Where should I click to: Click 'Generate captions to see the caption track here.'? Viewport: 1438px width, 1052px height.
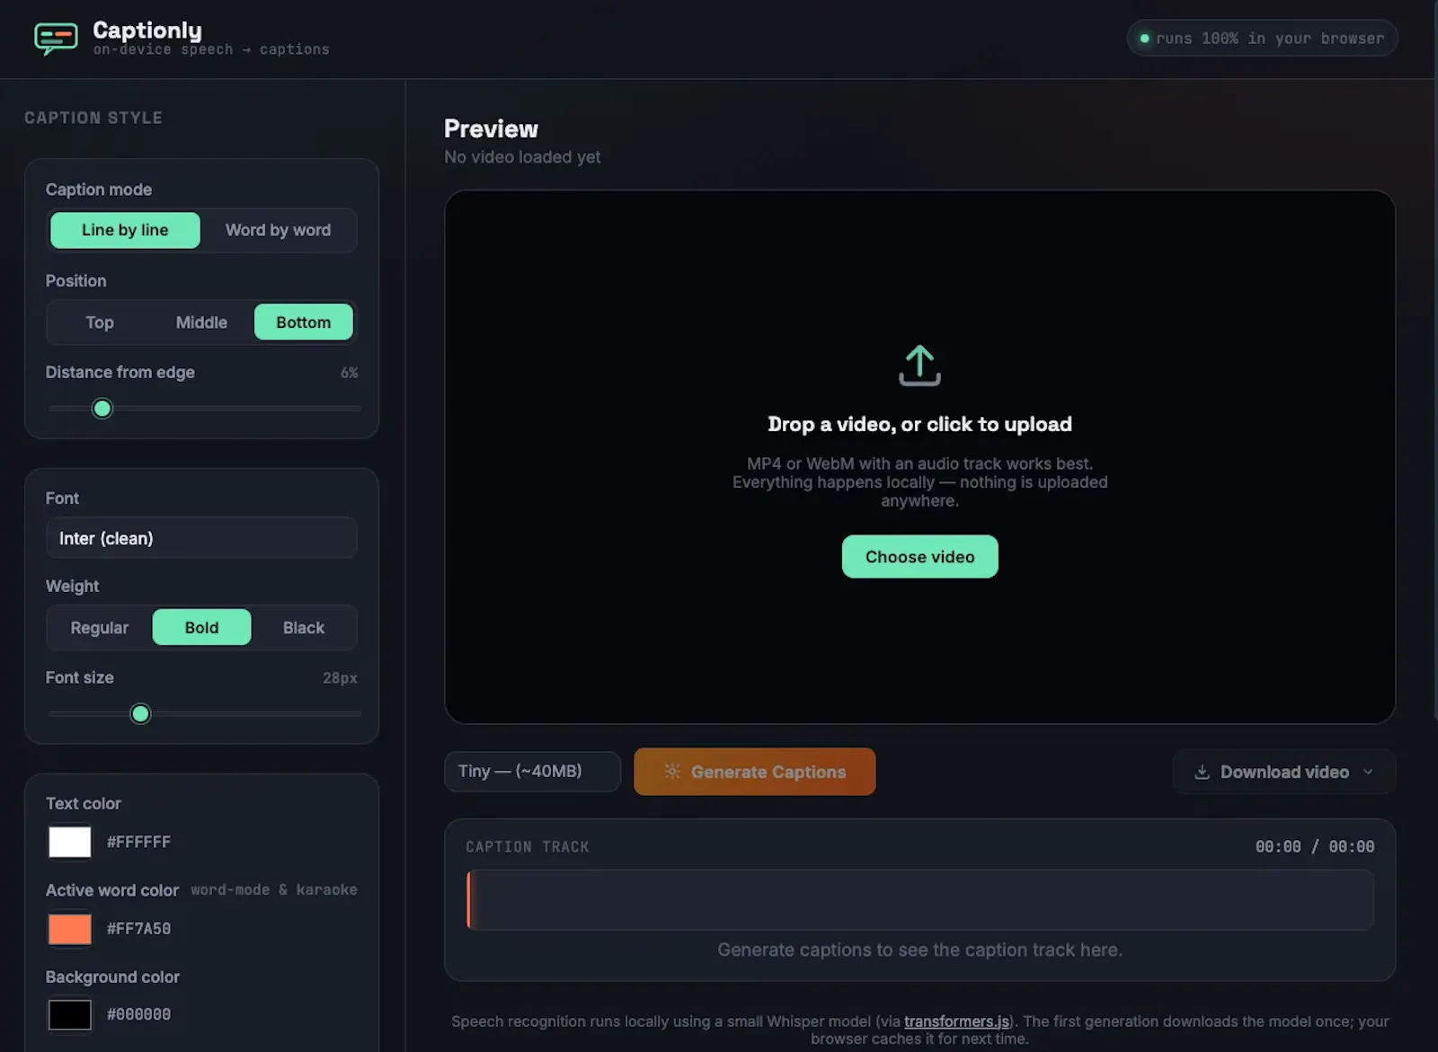pos(919,950)
